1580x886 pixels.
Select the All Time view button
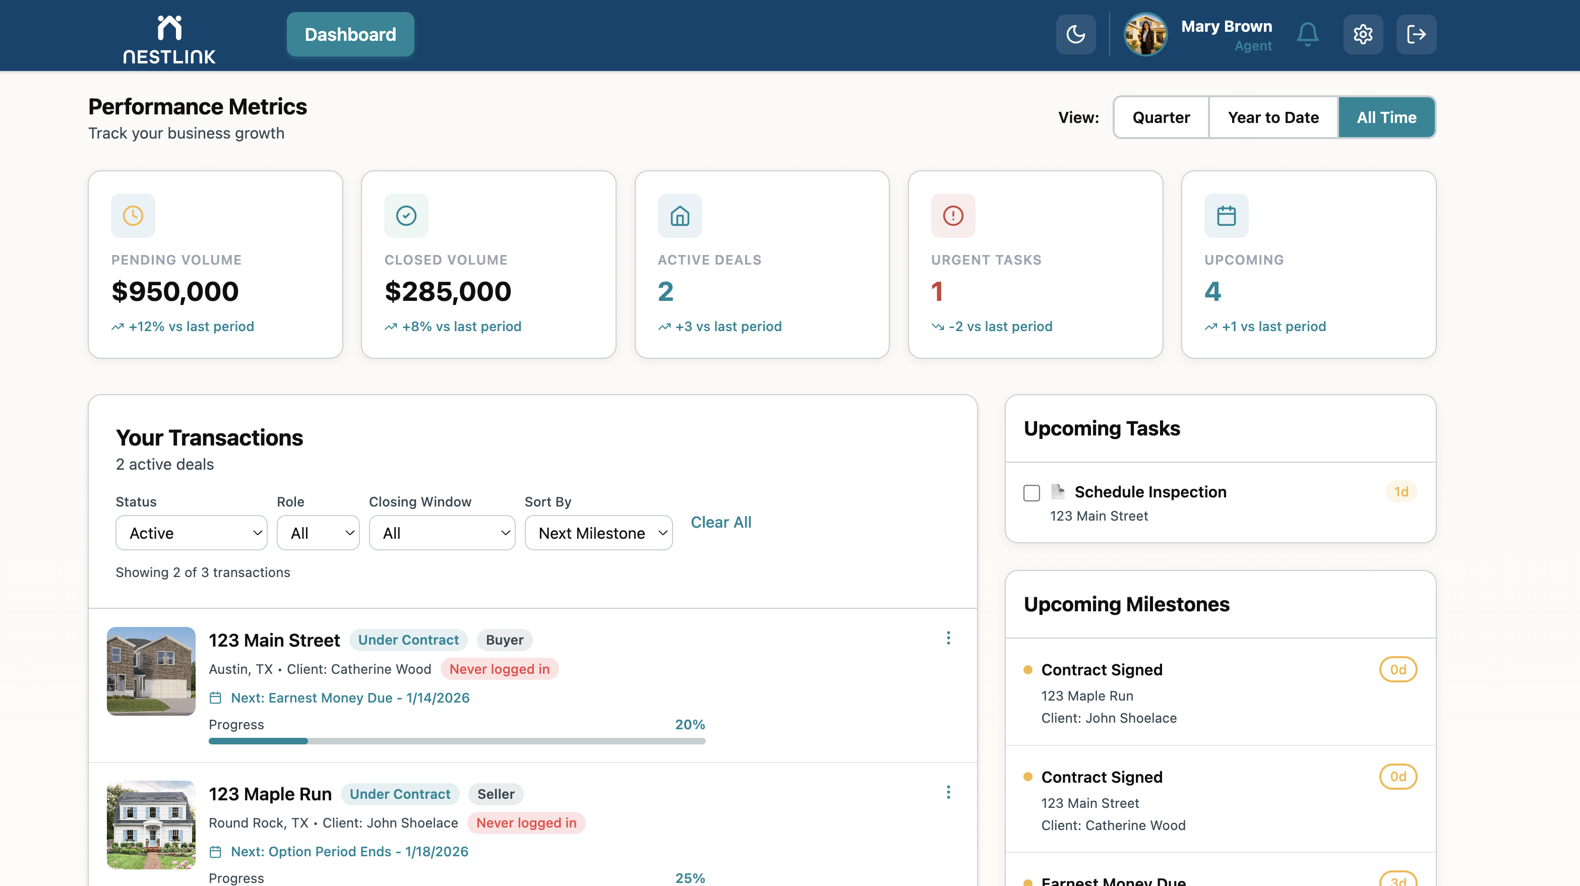coord(1387,117)
